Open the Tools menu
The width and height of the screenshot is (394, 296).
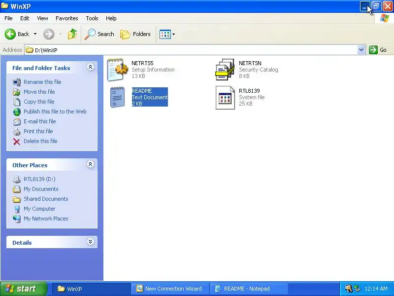pyautogui.click(x=92, y=18)
